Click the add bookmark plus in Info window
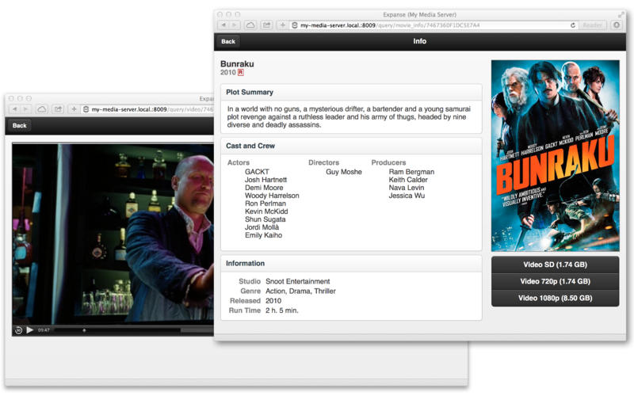Image resolution: width=634 pixels, height=396 pixels. point(283,25)
